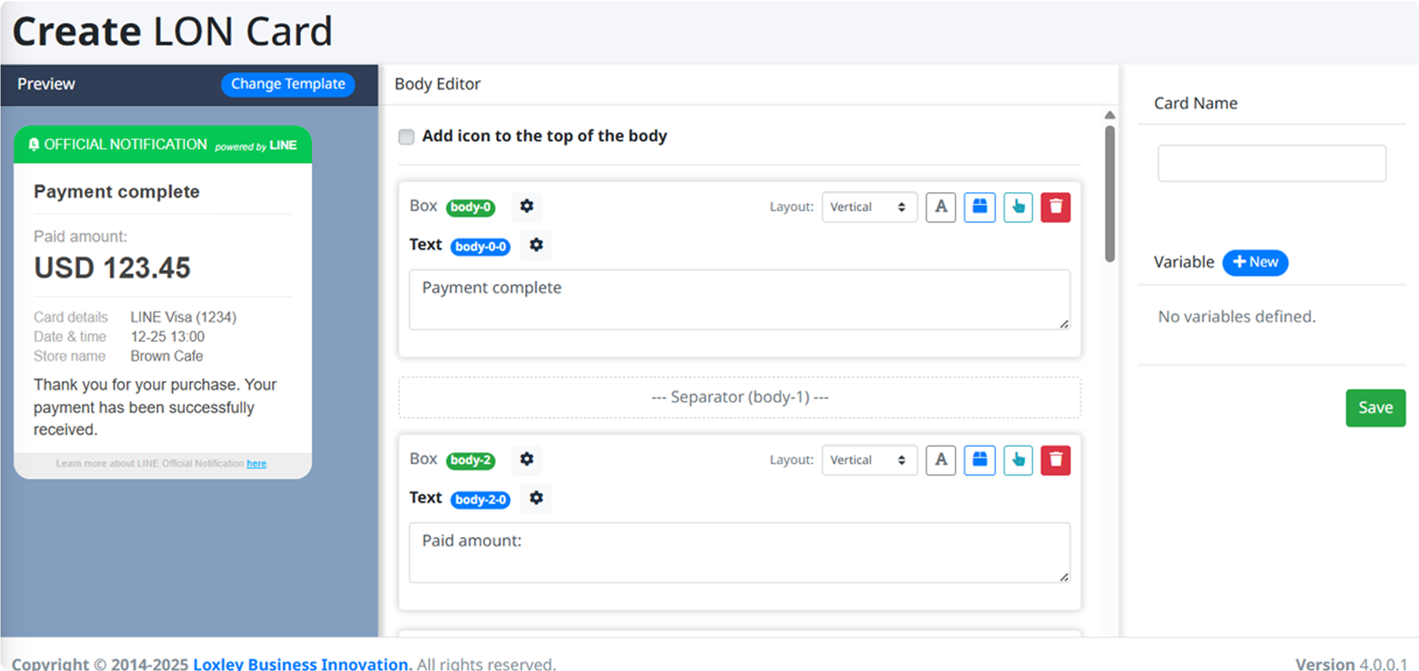Click the blue box icon in body-0
Viewport: 1419px width, 671px height.
979,207
